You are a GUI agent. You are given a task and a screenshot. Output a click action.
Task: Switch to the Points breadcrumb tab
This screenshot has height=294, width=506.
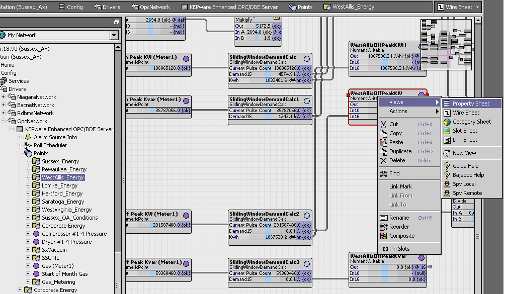click(301, 7)
